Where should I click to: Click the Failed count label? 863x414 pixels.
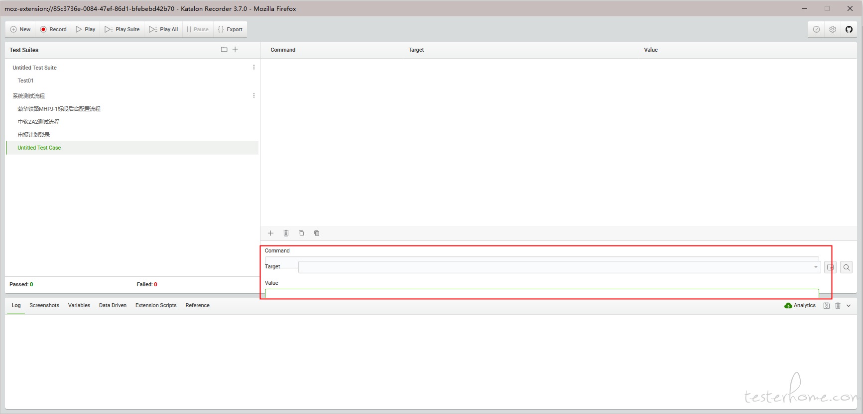[147, 284]
